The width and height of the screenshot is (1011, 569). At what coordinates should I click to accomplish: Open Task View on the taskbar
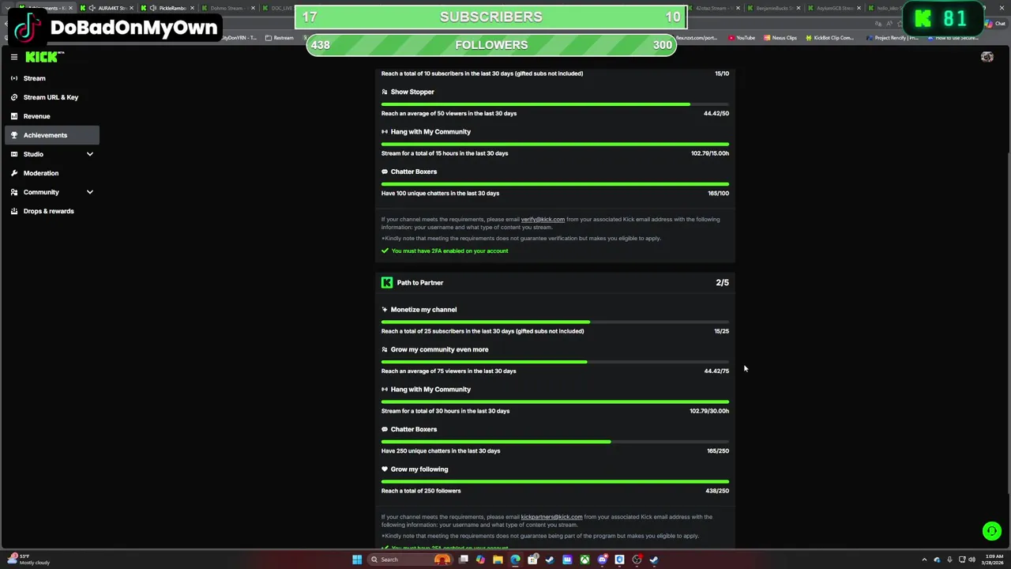(464, 560)
